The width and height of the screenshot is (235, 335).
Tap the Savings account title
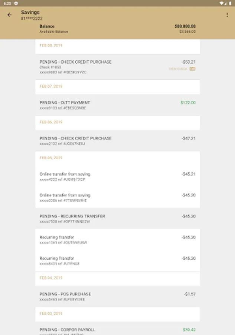[x=30, y=12]
